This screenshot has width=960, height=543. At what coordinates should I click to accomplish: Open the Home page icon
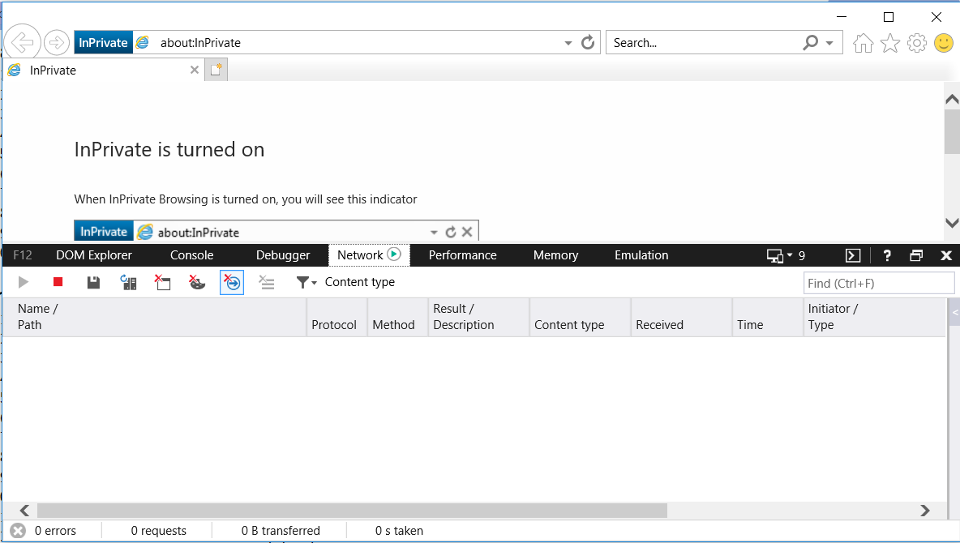pos(864,43)
